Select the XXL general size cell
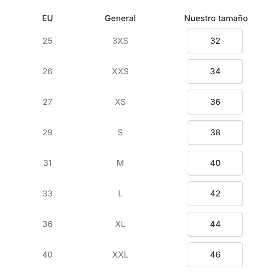 [120, 255]
